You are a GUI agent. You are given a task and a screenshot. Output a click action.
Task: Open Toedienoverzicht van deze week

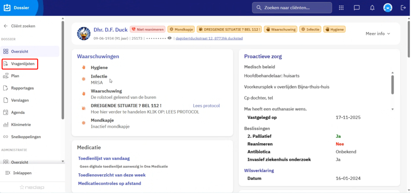[112, 175]
